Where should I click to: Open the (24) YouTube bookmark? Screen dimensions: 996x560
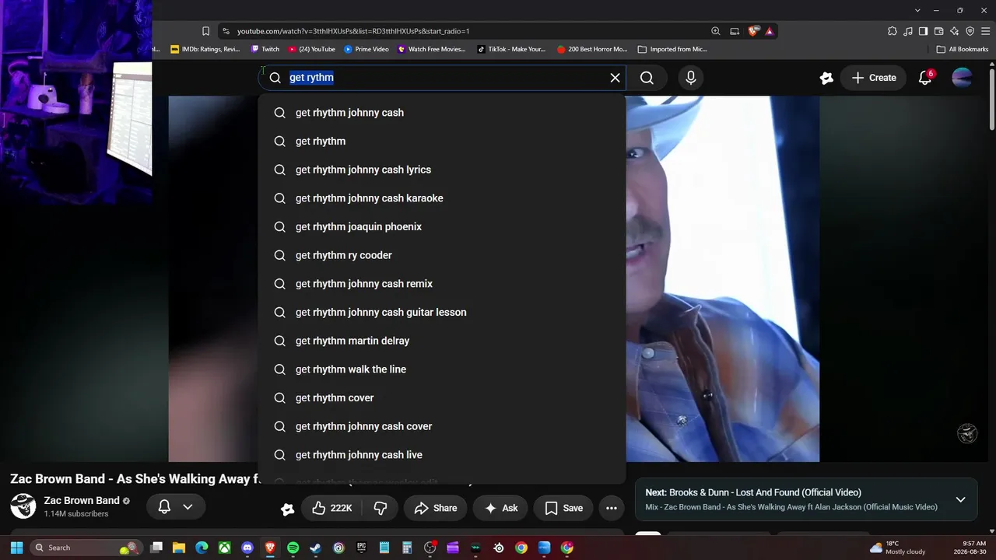(x=312, y=49)
